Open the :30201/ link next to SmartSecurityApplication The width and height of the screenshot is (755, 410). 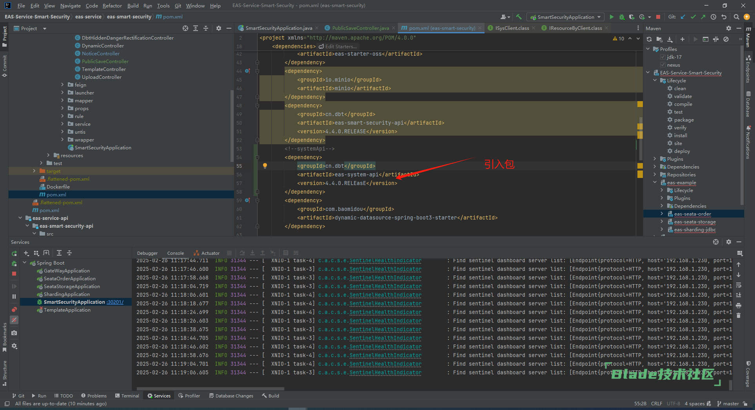click(x=115, y=302)
